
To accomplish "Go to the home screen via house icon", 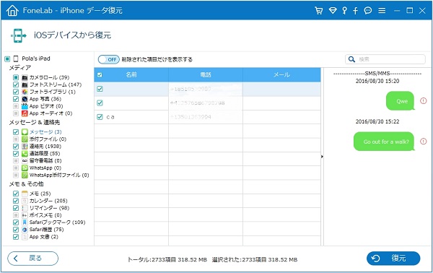I will [x=12, y=11].
